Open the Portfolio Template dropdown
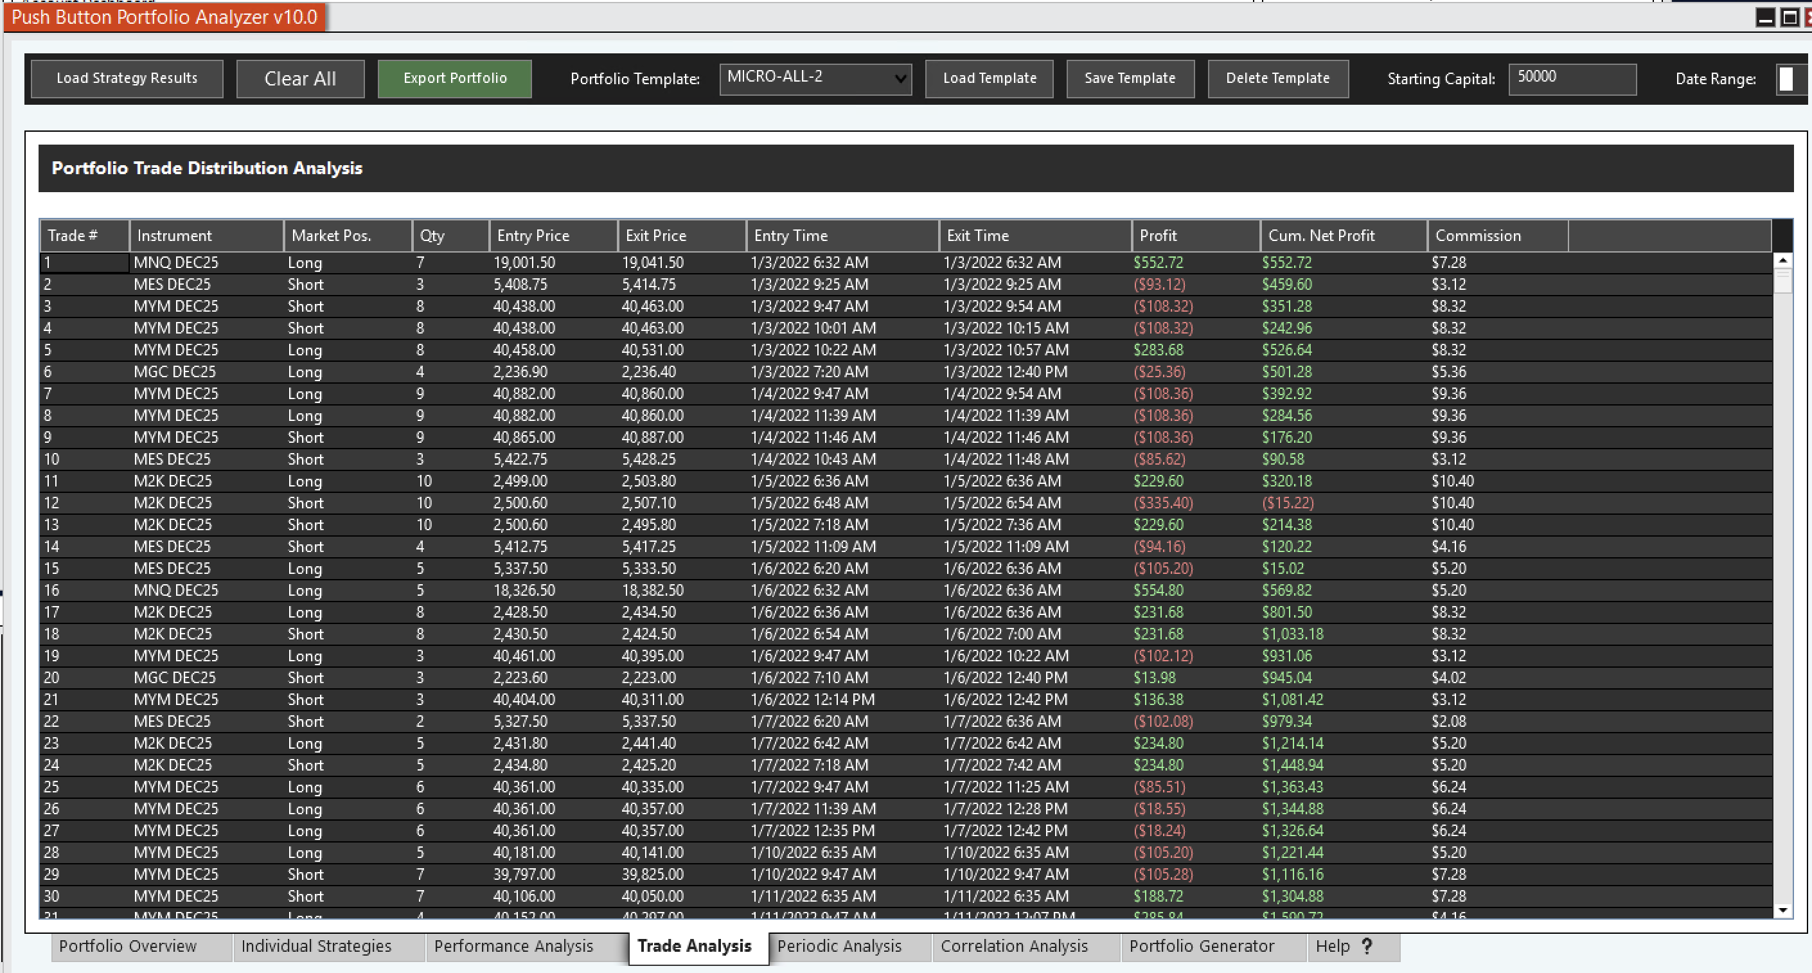The width and height of the screenshot is (1812, 973). pos(899,79)
